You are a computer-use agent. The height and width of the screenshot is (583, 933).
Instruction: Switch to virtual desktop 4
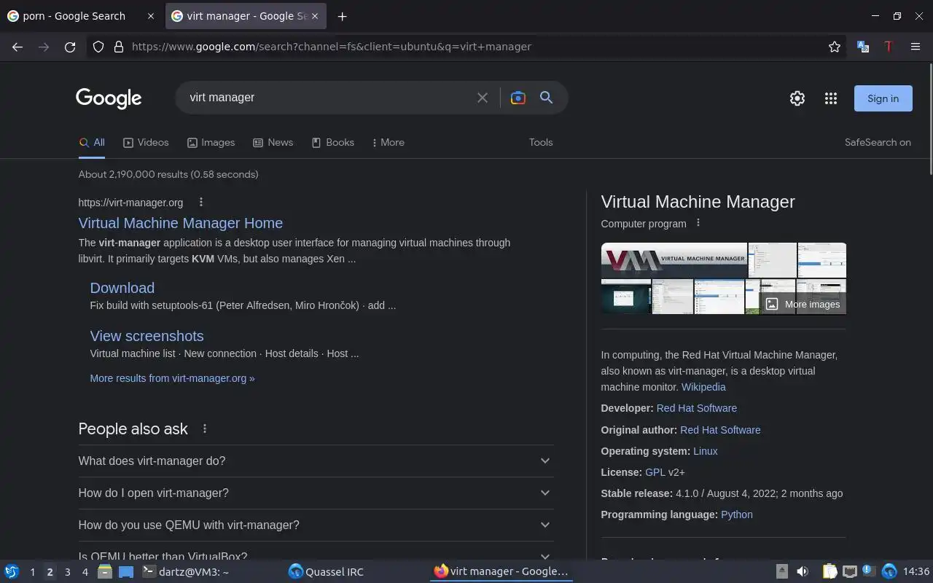coord(85,572)
